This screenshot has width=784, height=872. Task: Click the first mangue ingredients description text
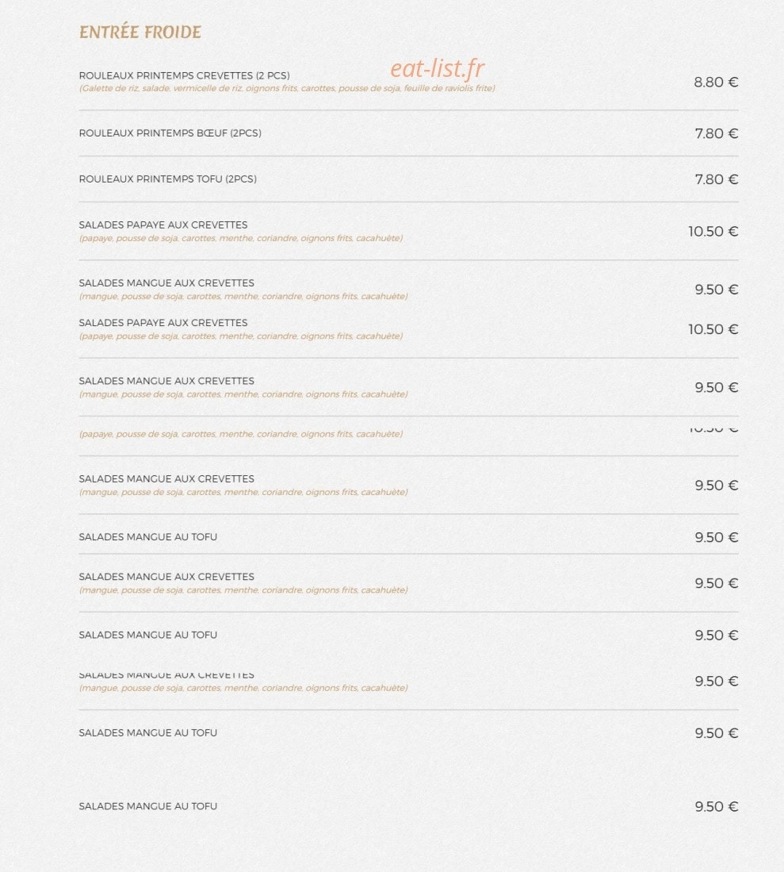pyautogui.click(x=243, y=297)
